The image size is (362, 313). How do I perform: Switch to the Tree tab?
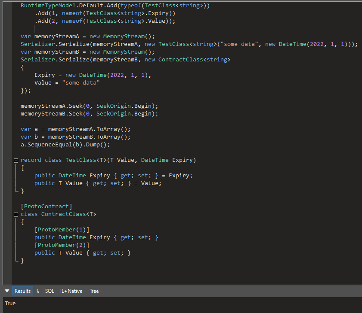click(x=94, y=291)
